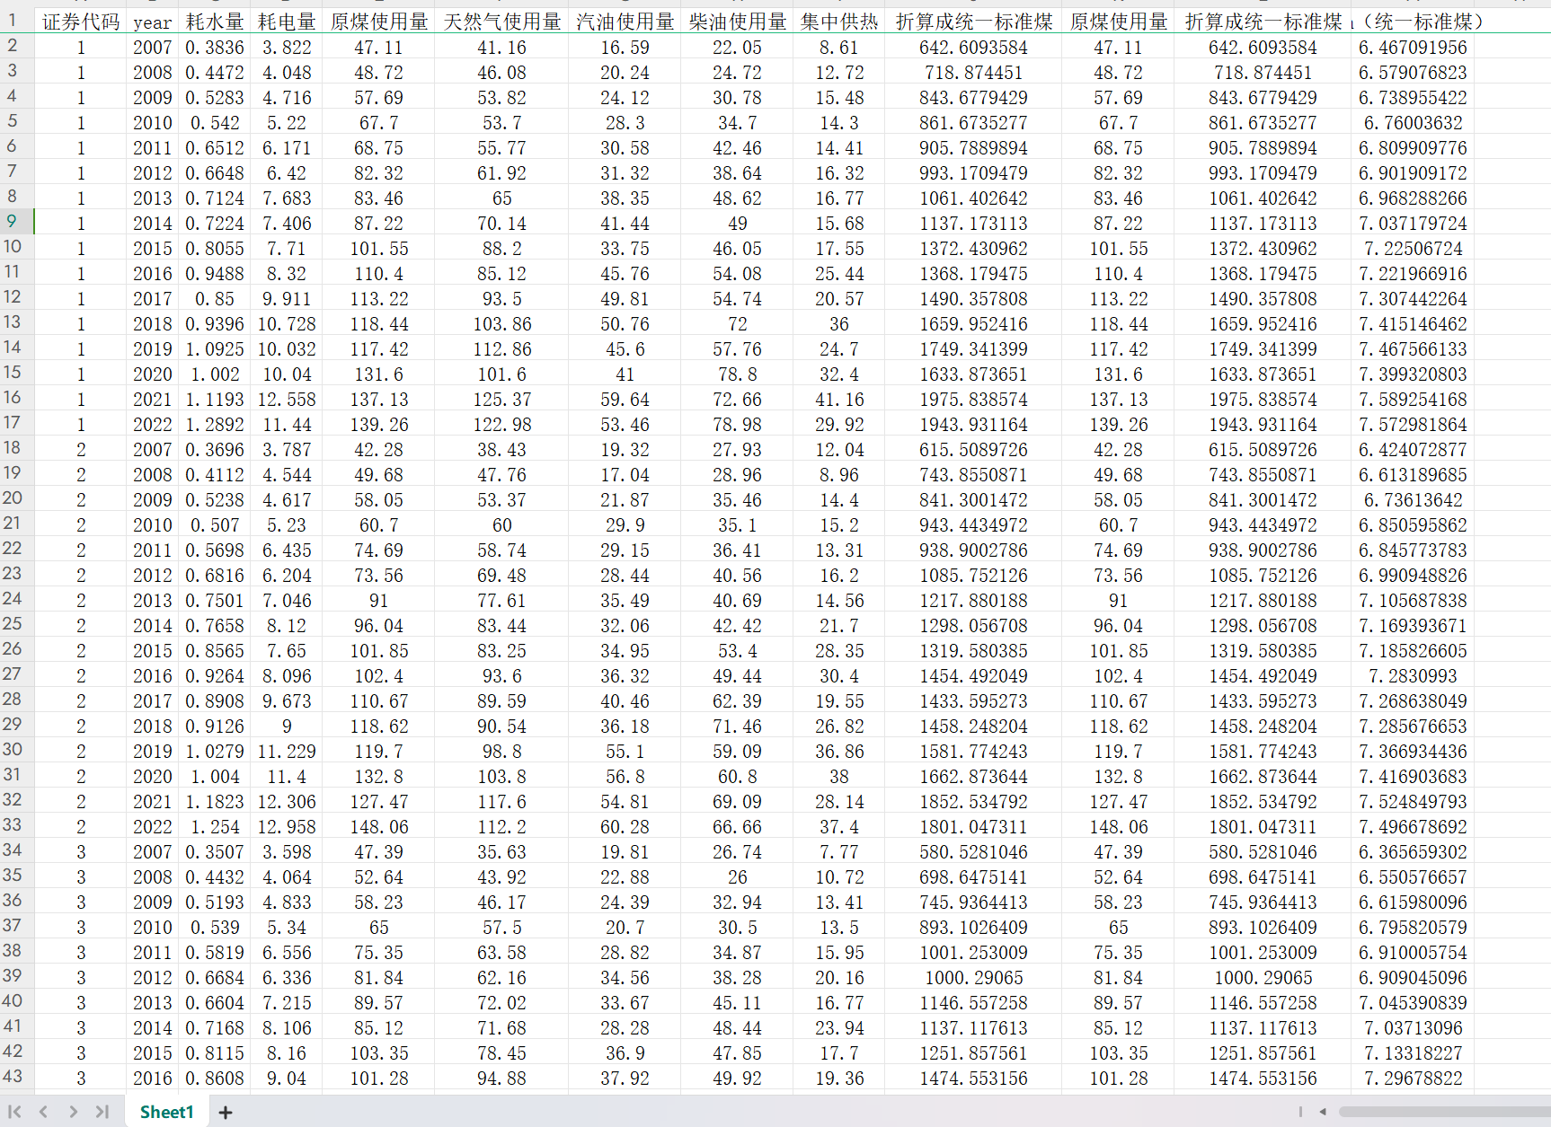
Task: Go to next sheet arrow
Action: (x=74, y=1112)
